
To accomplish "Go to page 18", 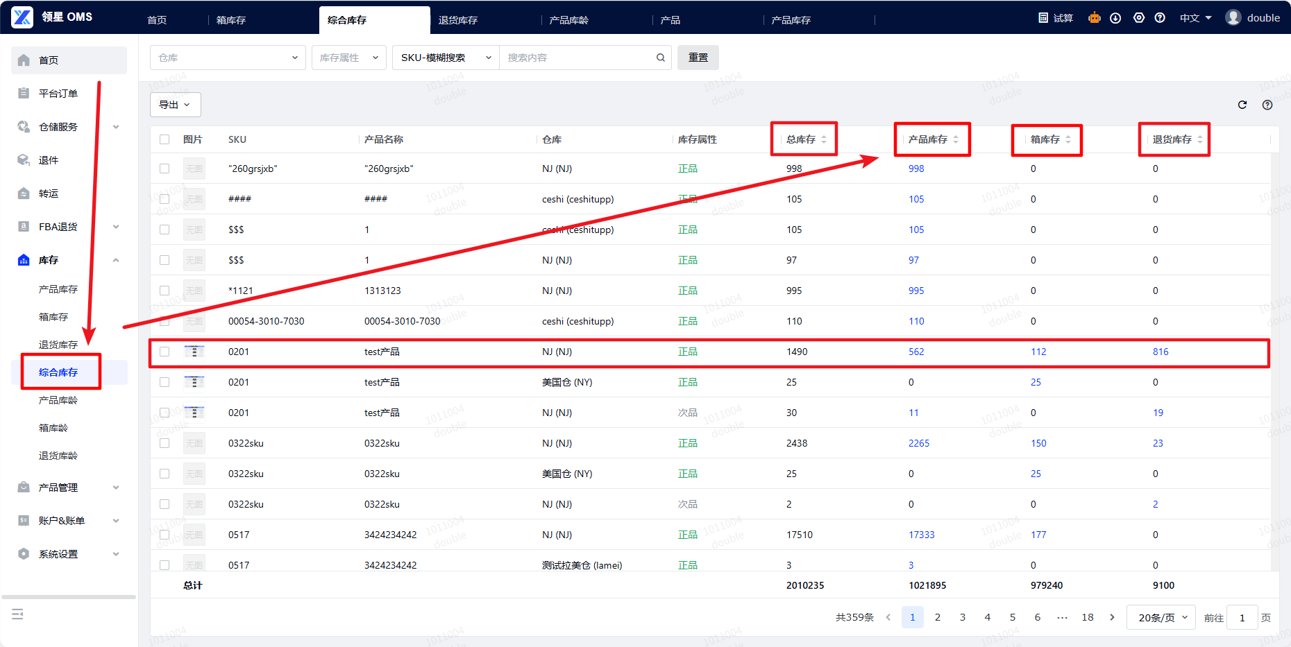I will (x=1088, y=617).
